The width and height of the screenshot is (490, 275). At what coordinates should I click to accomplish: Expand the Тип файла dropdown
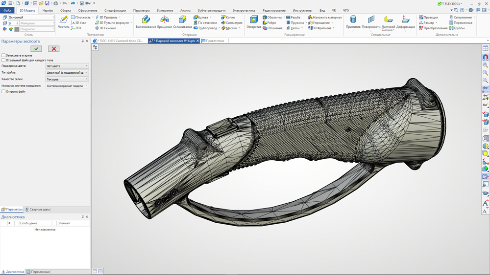pos(67,72)
